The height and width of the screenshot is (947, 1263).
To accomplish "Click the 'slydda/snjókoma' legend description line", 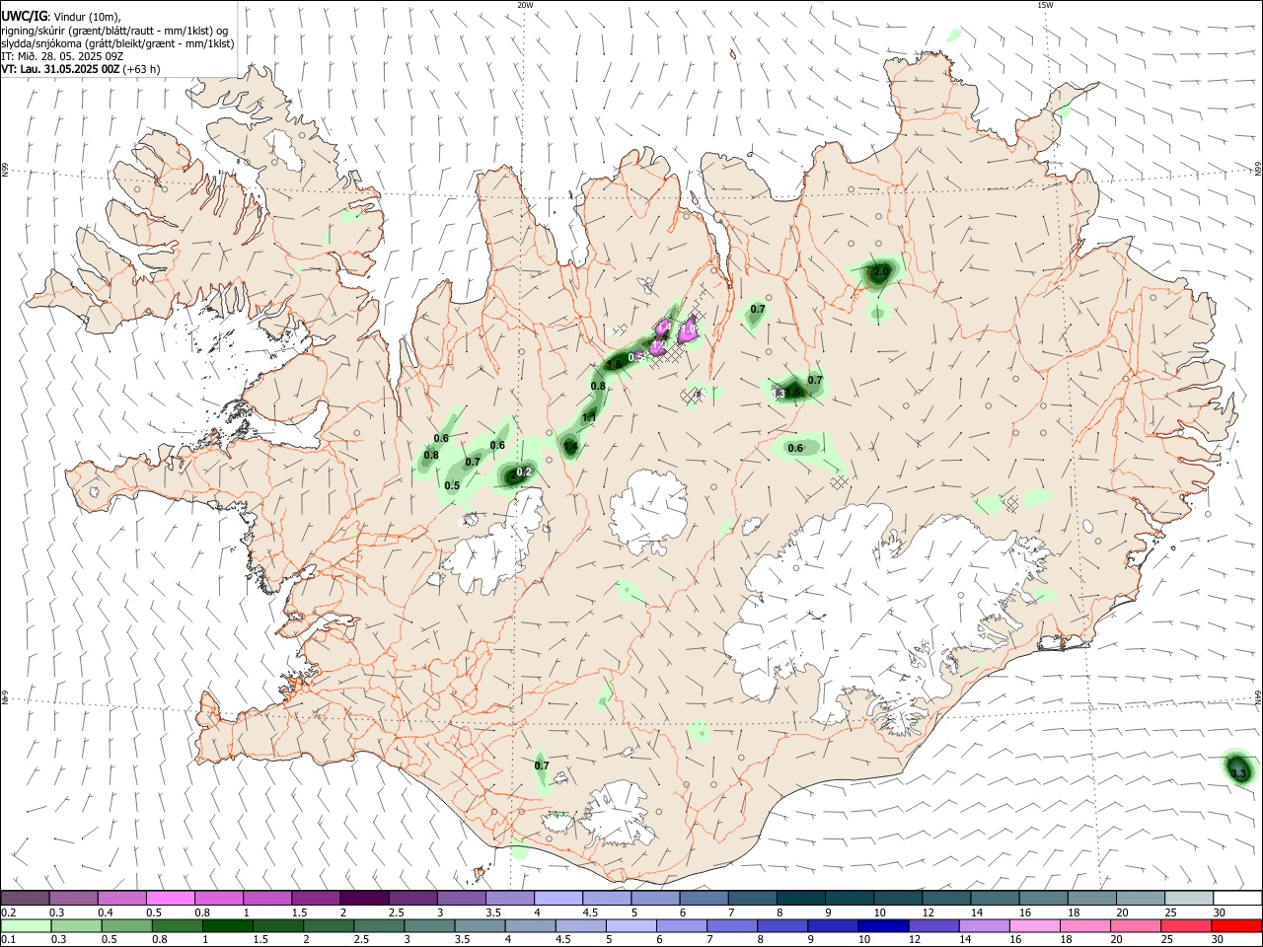I will tap(118, 43).
